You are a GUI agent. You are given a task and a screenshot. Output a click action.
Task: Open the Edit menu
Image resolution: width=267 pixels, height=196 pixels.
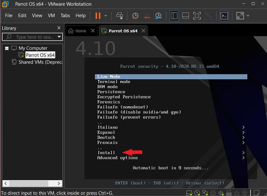coord(22,15)
